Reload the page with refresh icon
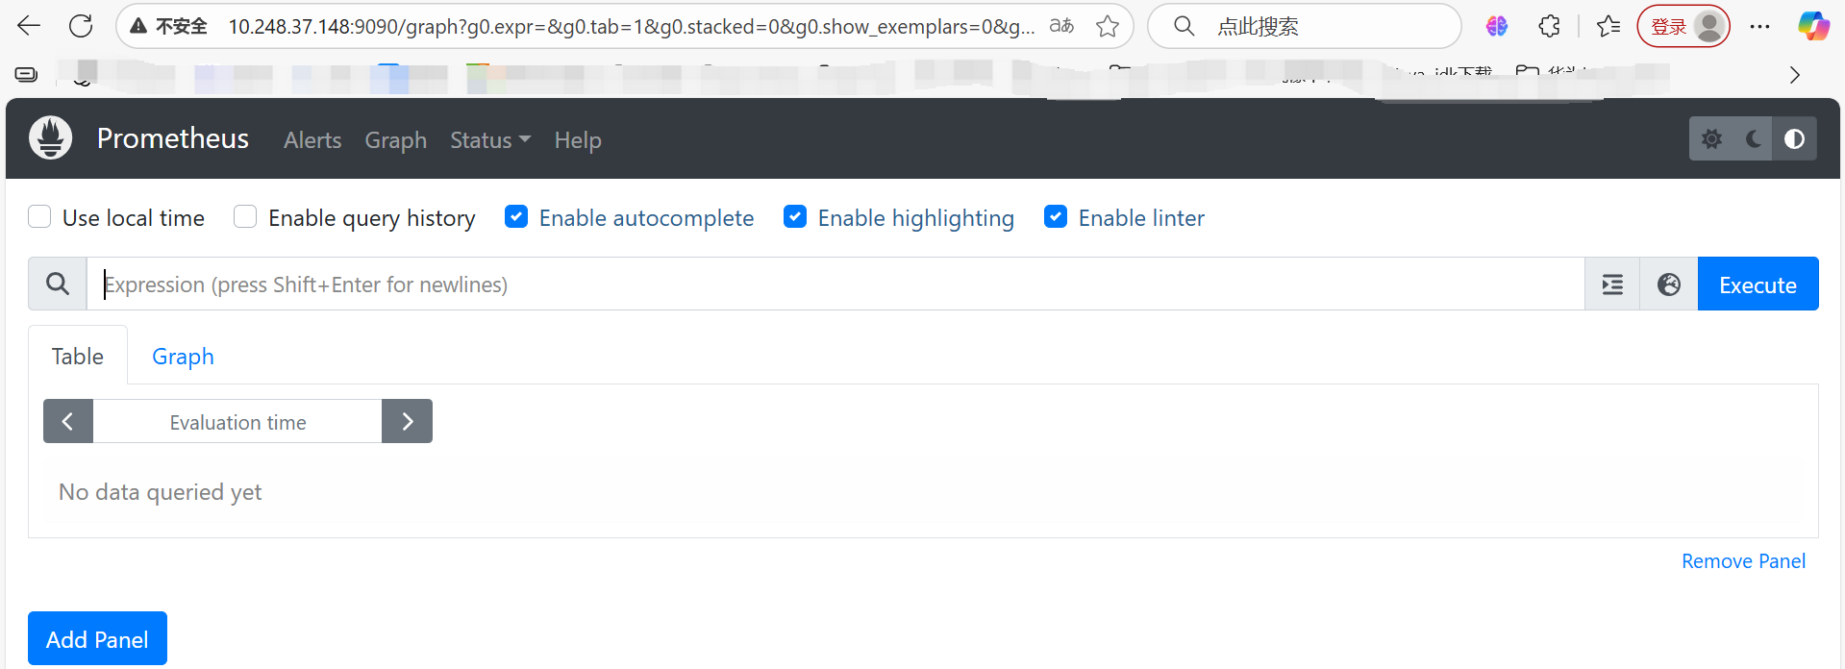1845x669 pixels. [81, 26]
